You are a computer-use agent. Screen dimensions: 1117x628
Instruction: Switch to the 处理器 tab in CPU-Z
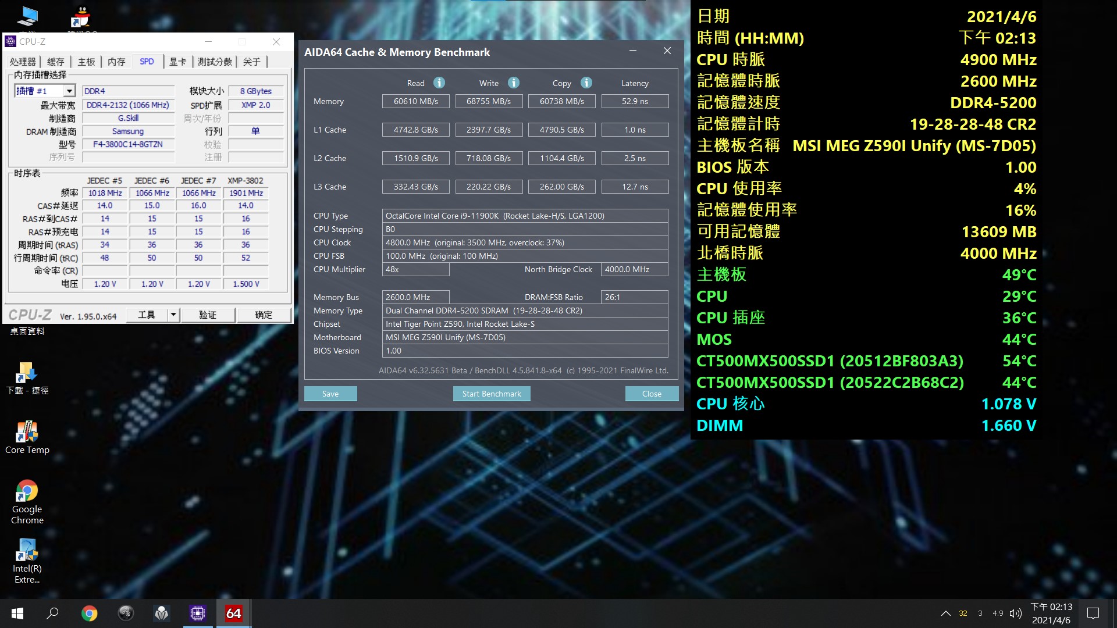23,62
